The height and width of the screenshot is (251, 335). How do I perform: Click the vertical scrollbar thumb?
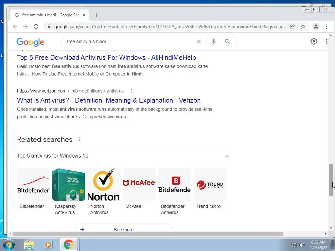tap(331, 180)
